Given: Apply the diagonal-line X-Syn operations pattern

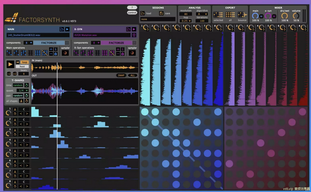Looking at the screenshot, I should [x=112, y=53].
